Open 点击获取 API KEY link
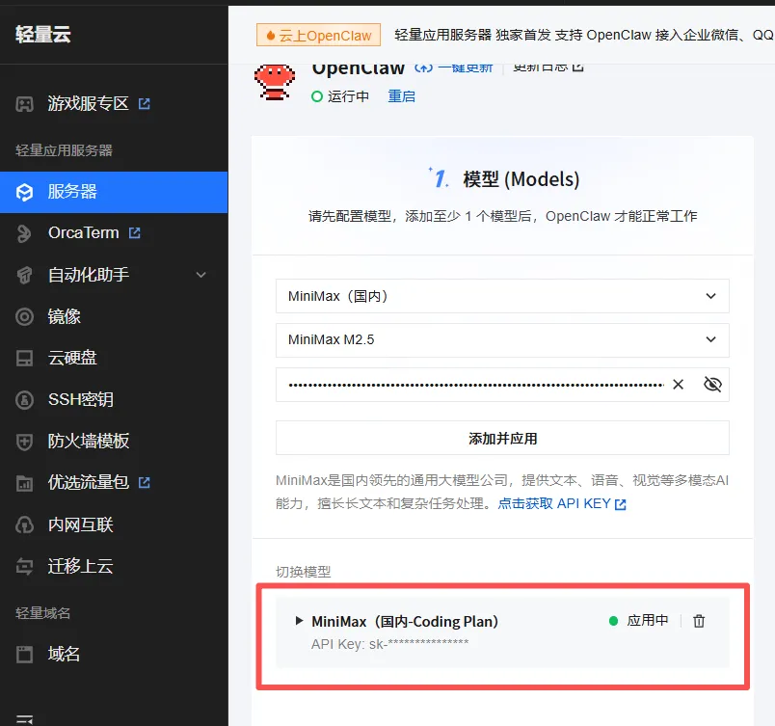The width and height of the screenshot is (775, 726). pos(562,503)
